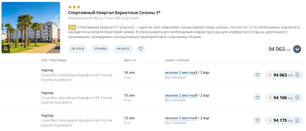
Task: Click Без питания in the 15 сен row
Action: click(x=175, y=100)
